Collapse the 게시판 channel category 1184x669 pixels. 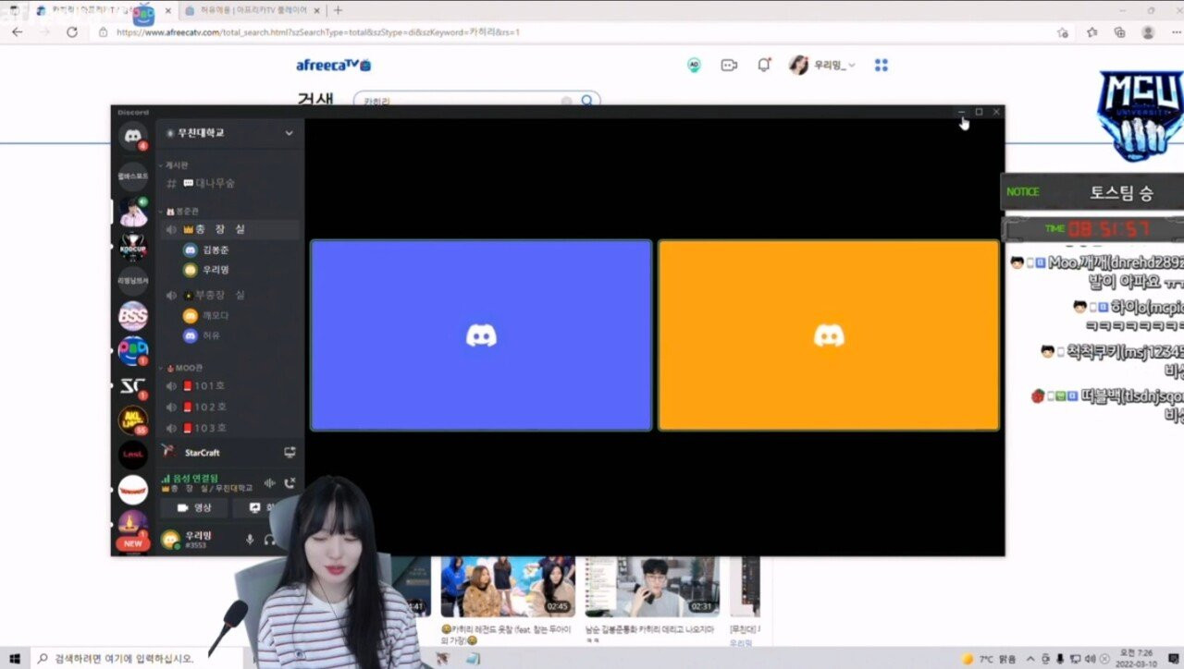175,164
